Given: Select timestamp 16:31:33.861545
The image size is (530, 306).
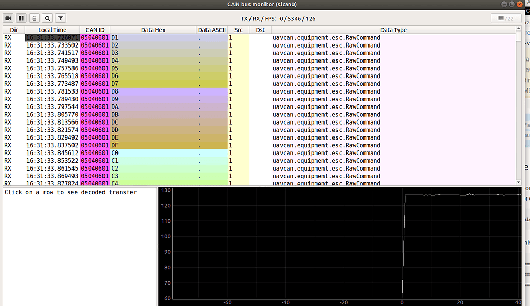Looking at the screenshot, I should [52, 169].
